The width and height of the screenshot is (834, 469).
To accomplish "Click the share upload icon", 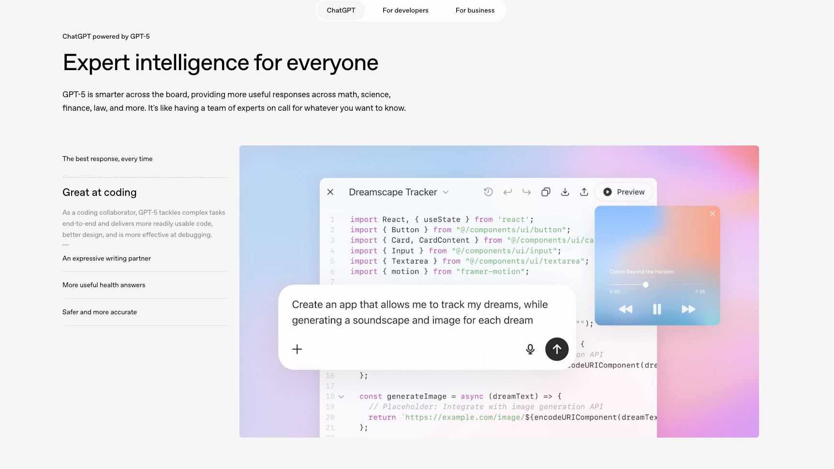I will point(584,192).
